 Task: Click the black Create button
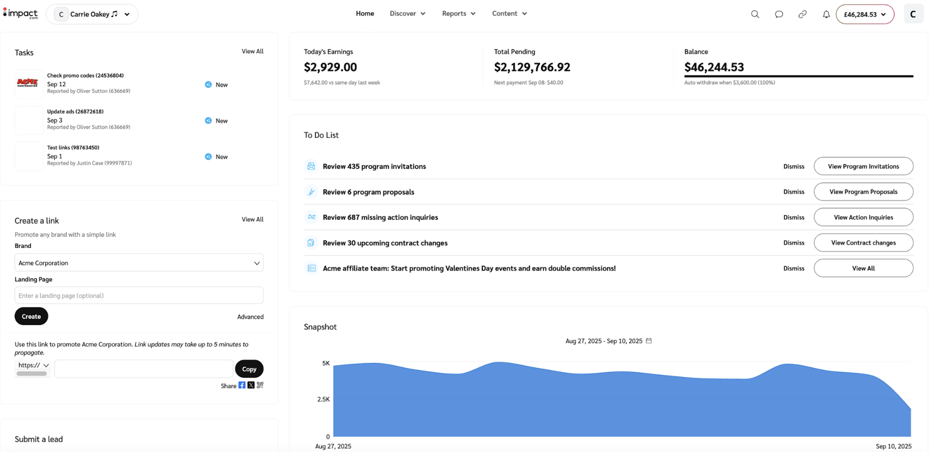coord(31,316)
